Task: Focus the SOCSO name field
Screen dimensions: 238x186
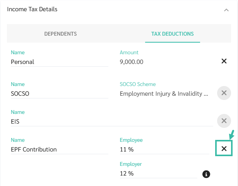Action: point(60,93)
